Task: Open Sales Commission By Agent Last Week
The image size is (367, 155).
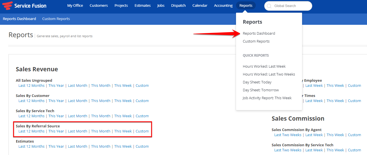Action: click(x=314, y=135)
